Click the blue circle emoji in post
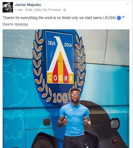 coord(119,18)
